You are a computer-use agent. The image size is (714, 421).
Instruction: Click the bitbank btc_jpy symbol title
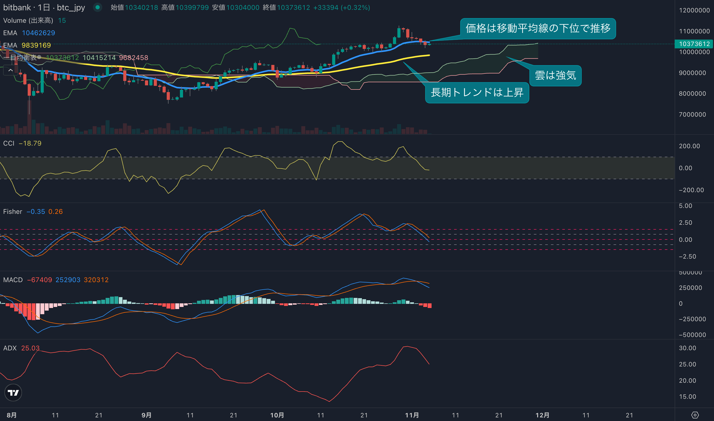[44, 7]
